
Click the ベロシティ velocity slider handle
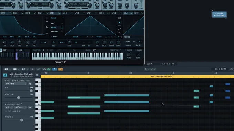22,120
